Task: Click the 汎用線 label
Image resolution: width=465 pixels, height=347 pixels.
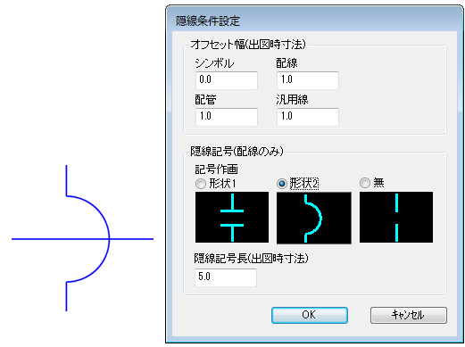Action: tap(292, 100)
